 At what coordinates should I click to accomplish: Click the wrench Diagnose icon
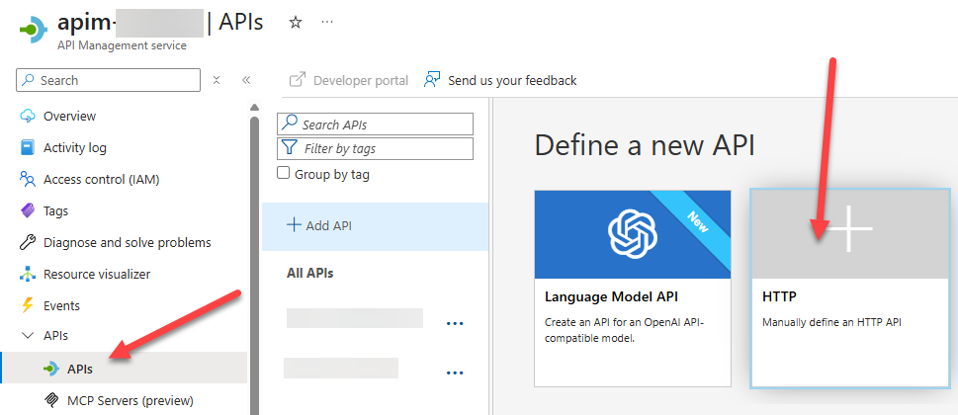click(28, 243)
